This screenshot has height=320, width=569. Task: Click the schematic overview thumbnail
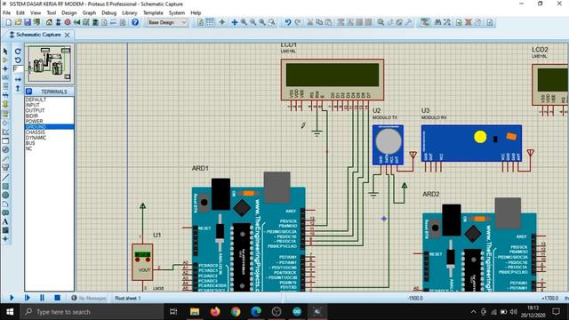50,64
